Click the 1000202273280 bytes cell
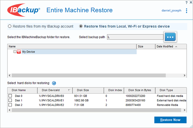 click(x=135, y=96)
